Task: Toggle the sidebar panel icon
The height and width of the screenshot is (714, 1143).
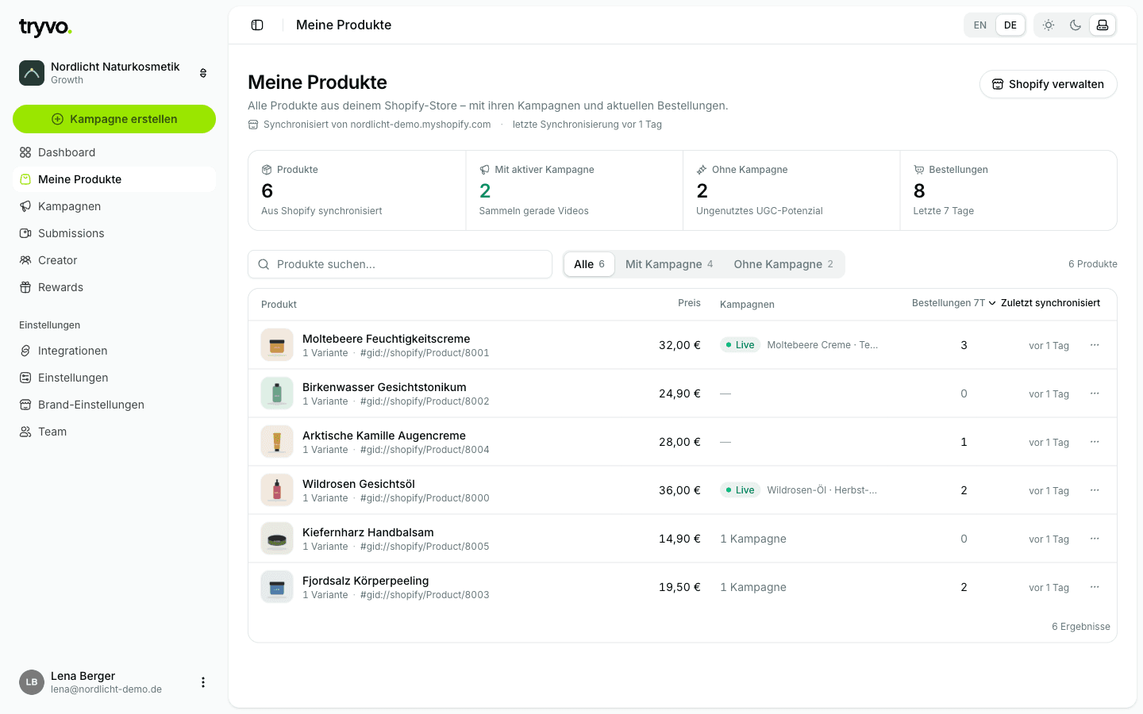Action: pos(257,25)
